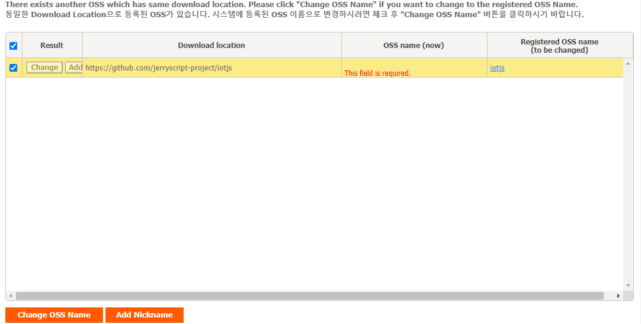
Task: Click the Add button in the Result column
Action: [x=75, y=68]
